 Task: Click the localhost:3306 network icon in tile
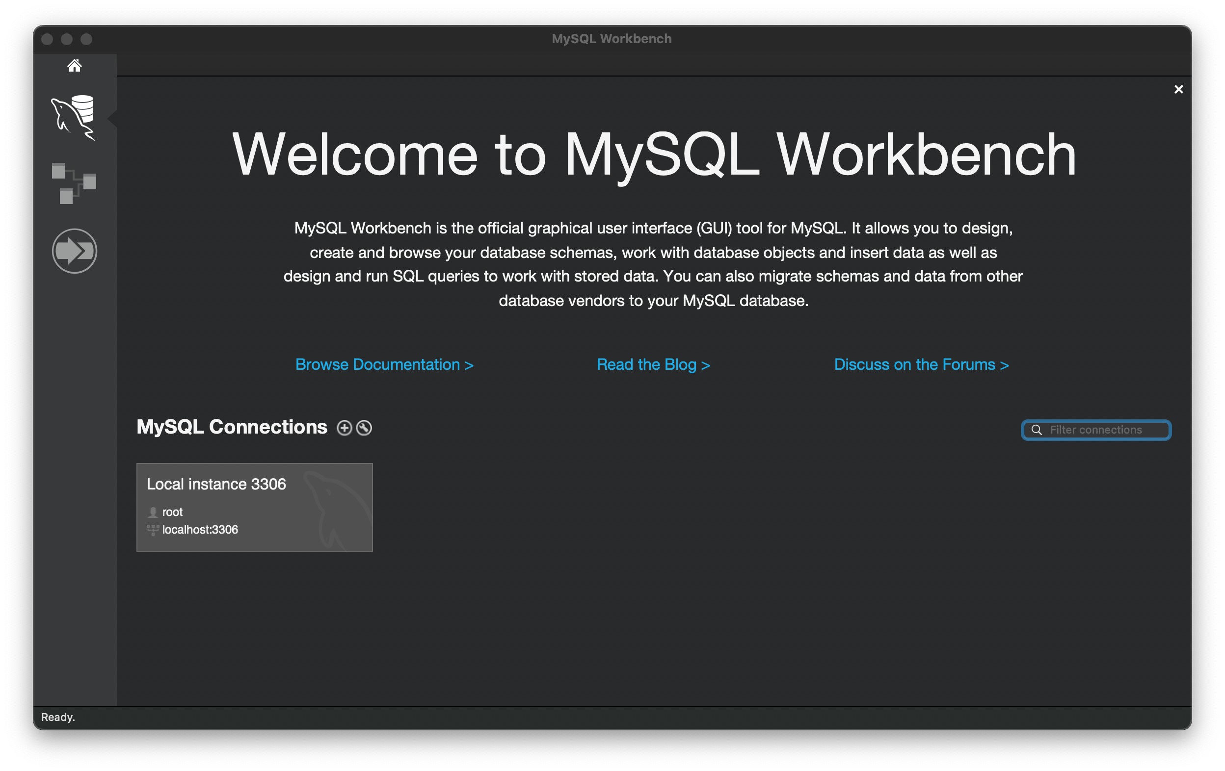pyautogui.click(x=153, y=530)
